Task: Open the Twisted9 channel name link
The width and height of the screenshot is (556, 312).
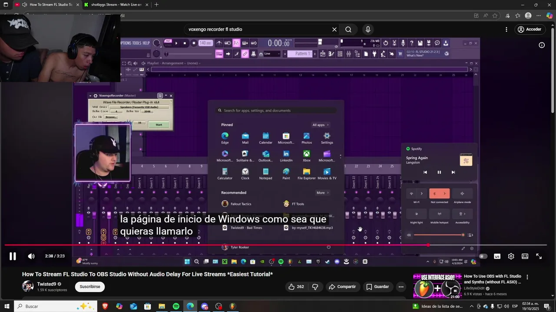Action: click(x=46, y=284)
